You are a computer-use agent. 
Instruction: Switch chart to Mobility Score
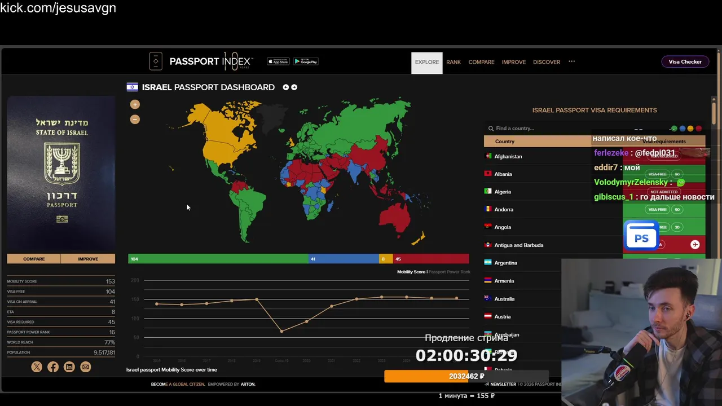pos(411,272)
